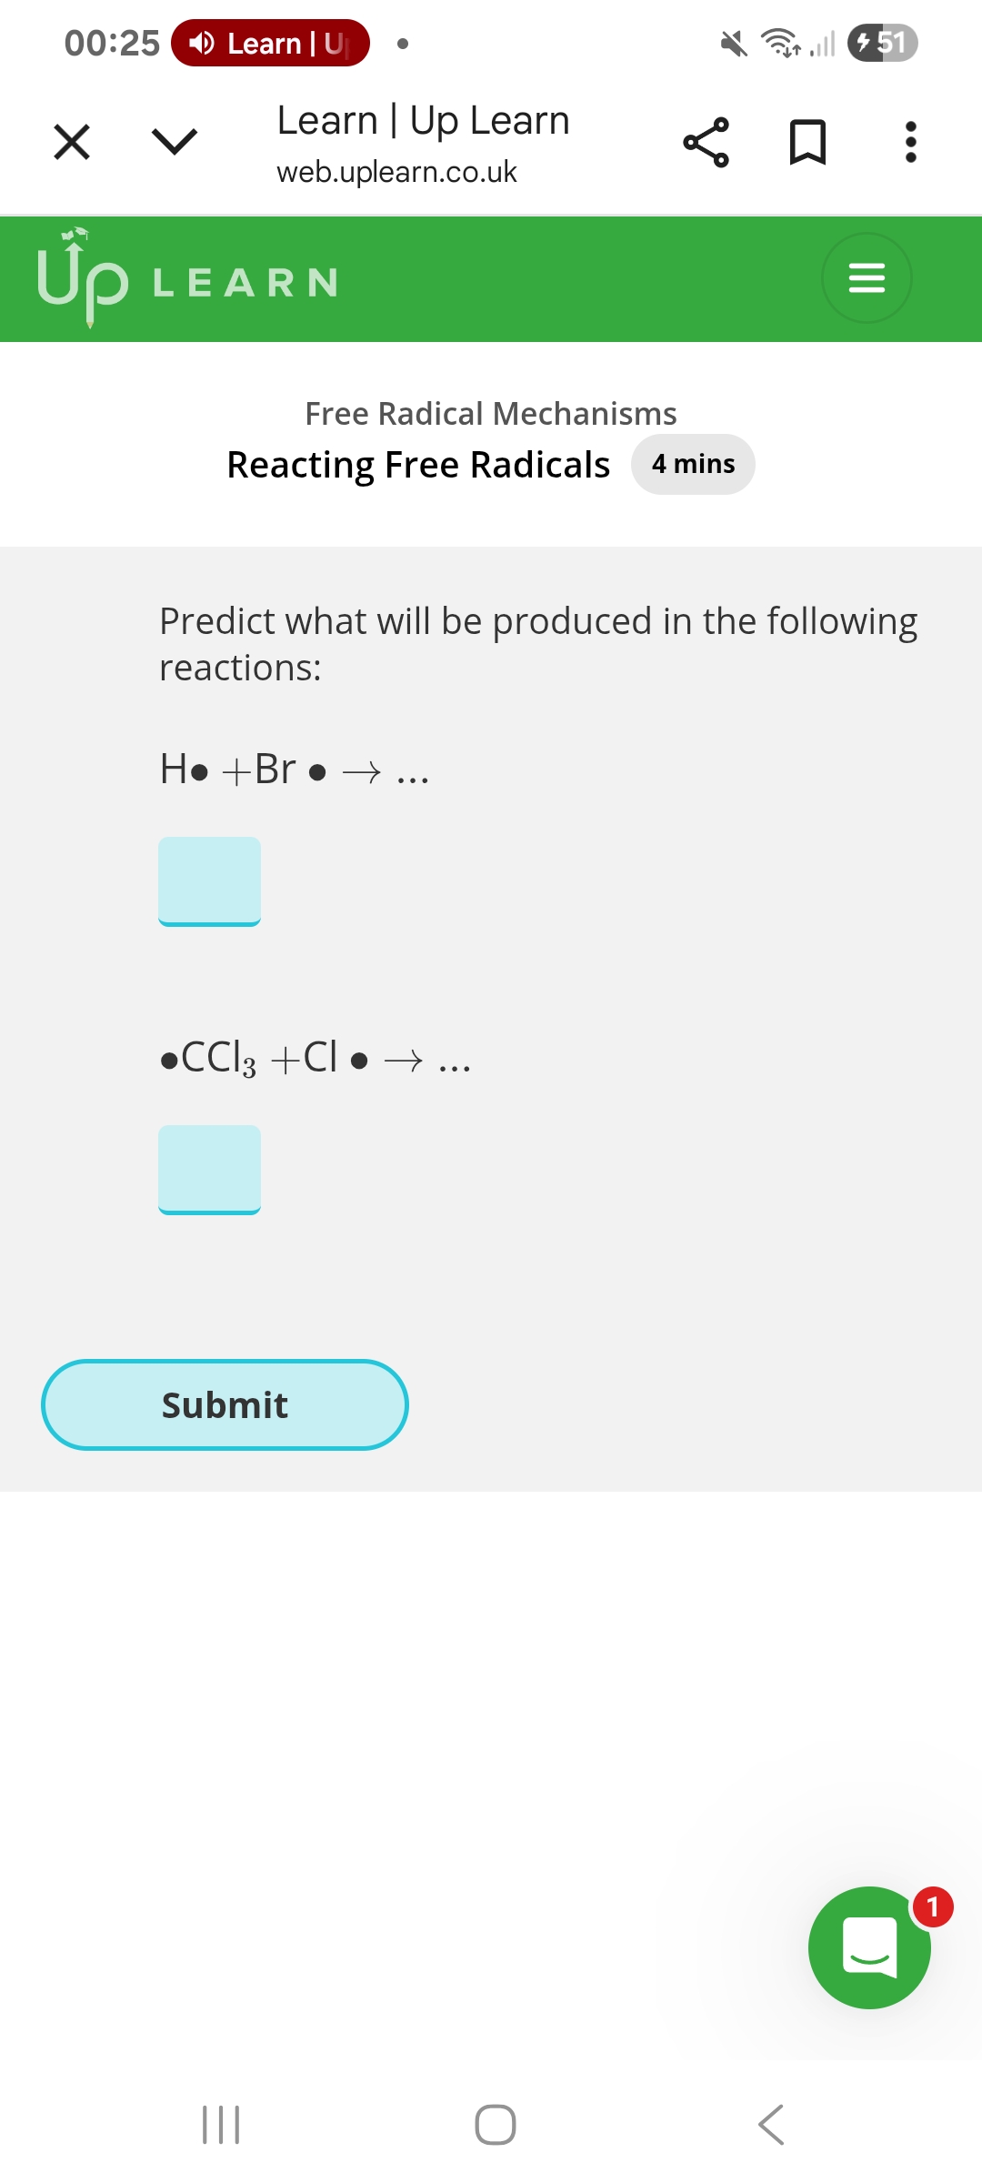Bookmark this Up Learn page
The height and width of the screenshot is (2183, 982).
(807, 143)
